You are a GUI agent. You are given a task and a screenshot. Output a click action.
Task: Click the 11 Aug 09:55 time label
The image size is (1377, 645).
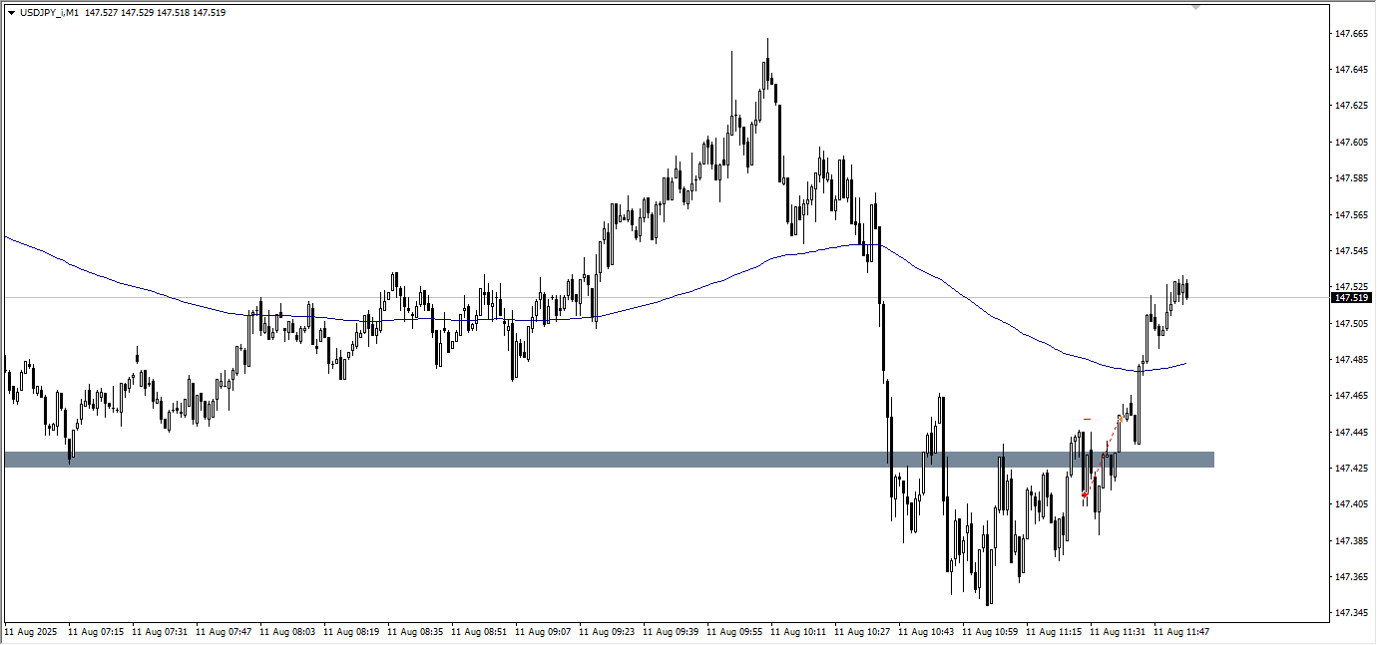[736, 632]
